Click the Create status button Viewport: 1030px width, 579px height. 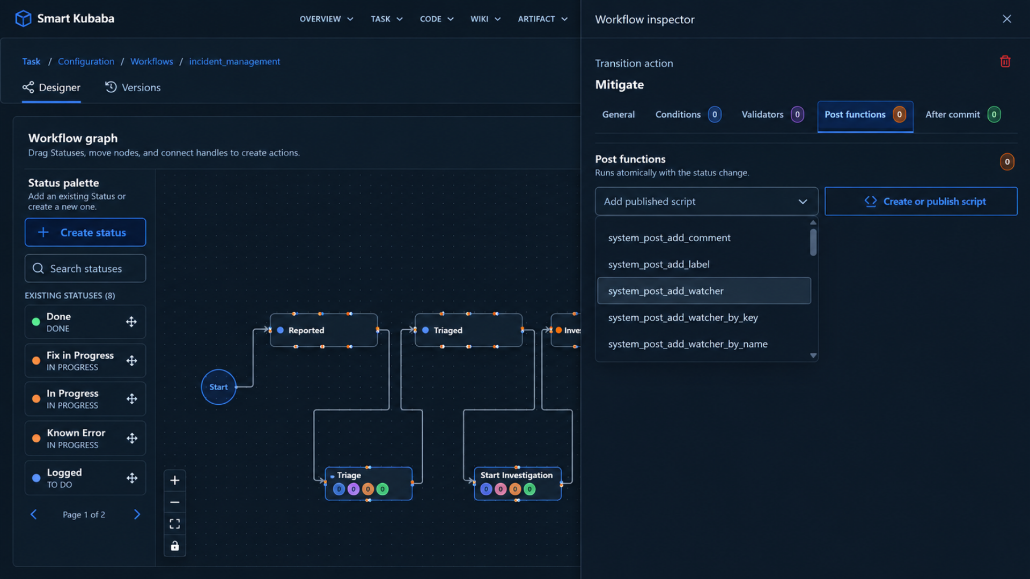tap(85, 232)
